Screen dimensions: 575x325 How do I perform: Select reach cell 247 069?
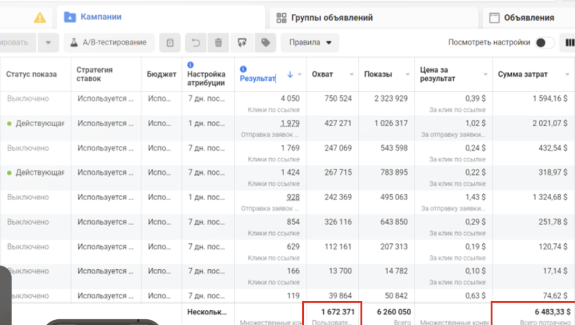click(x=338, y=148)
